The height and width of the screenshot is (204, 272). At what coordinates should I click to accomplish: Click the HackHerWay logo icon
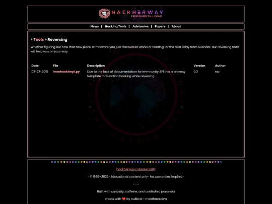click(104, 14)
